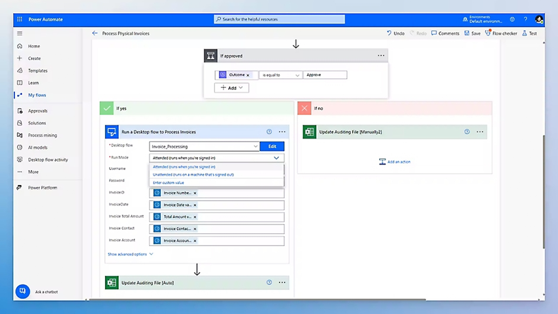Click Test in the toolbar

pyautogui.click(x=530, y=33)
